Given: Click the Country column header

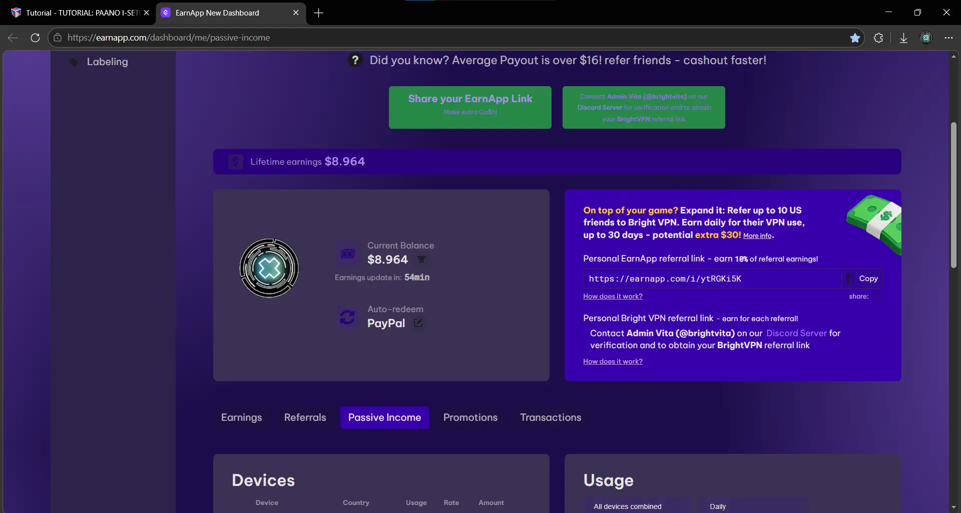Looking at the screenshot, I should click(x=356, y=503).
